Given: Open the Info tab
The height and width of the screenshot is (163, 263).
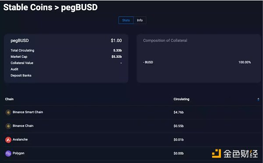Looking at the screenshot, I should point(140,20).
